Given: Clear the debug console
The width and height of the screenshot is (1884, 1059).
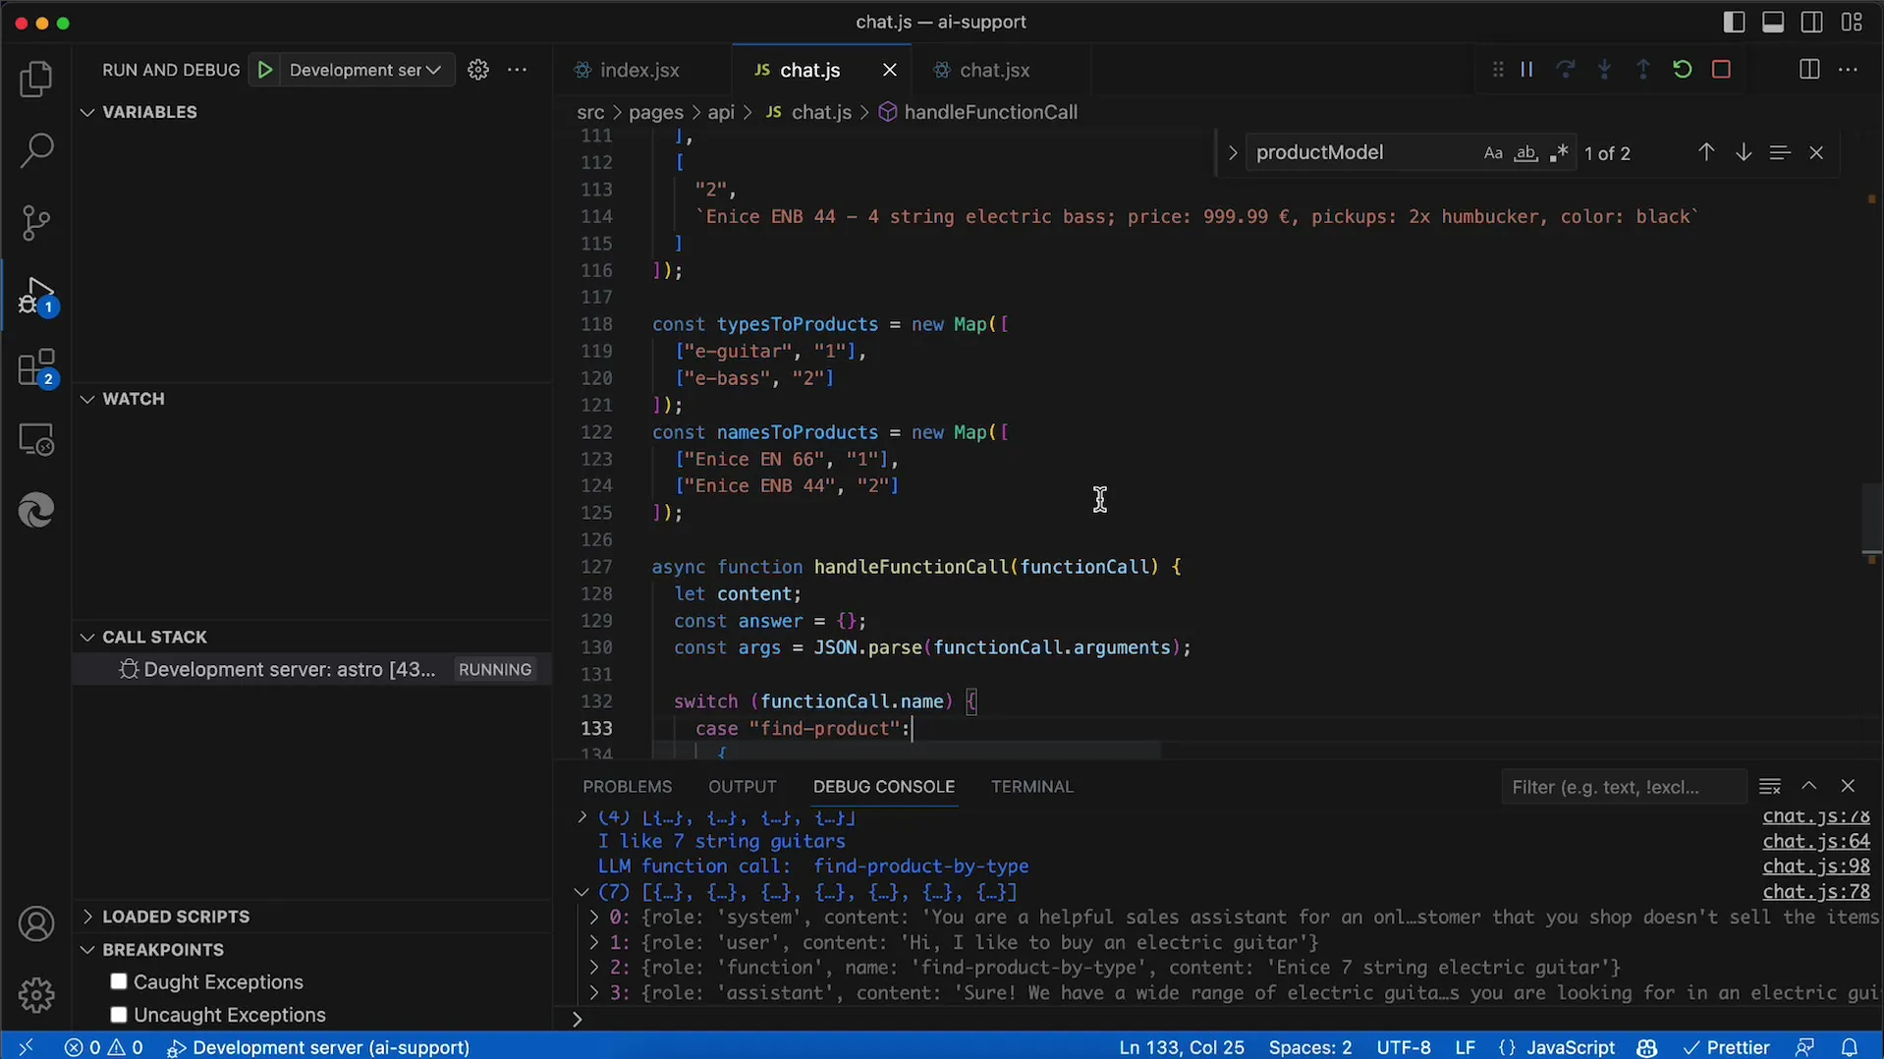Looking at the screenshot, I should 1770,787.
